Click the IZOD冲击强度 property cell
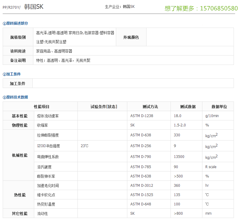This screenshot has width=239, height=221. [56, 146]
